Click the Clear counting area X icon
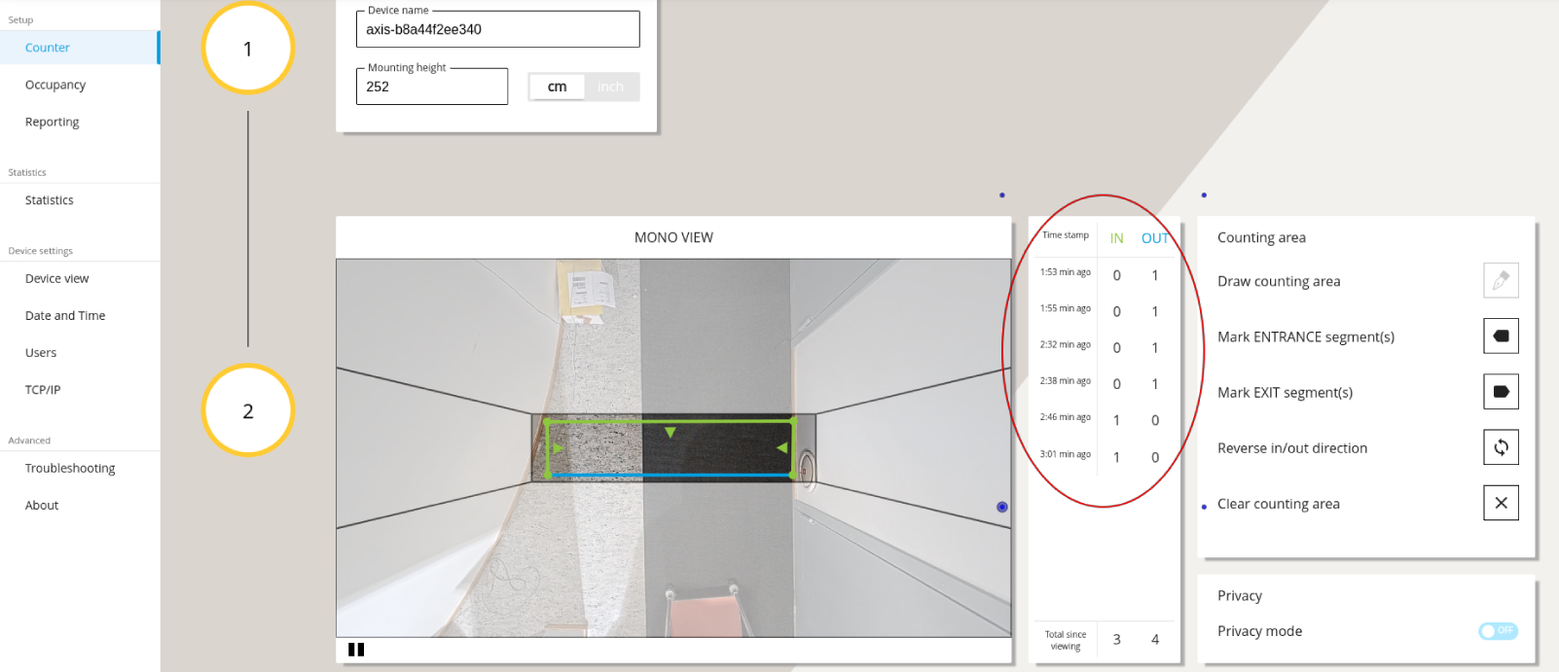The width and height of the screenshot is (1559, 672). pos(1501,503)
